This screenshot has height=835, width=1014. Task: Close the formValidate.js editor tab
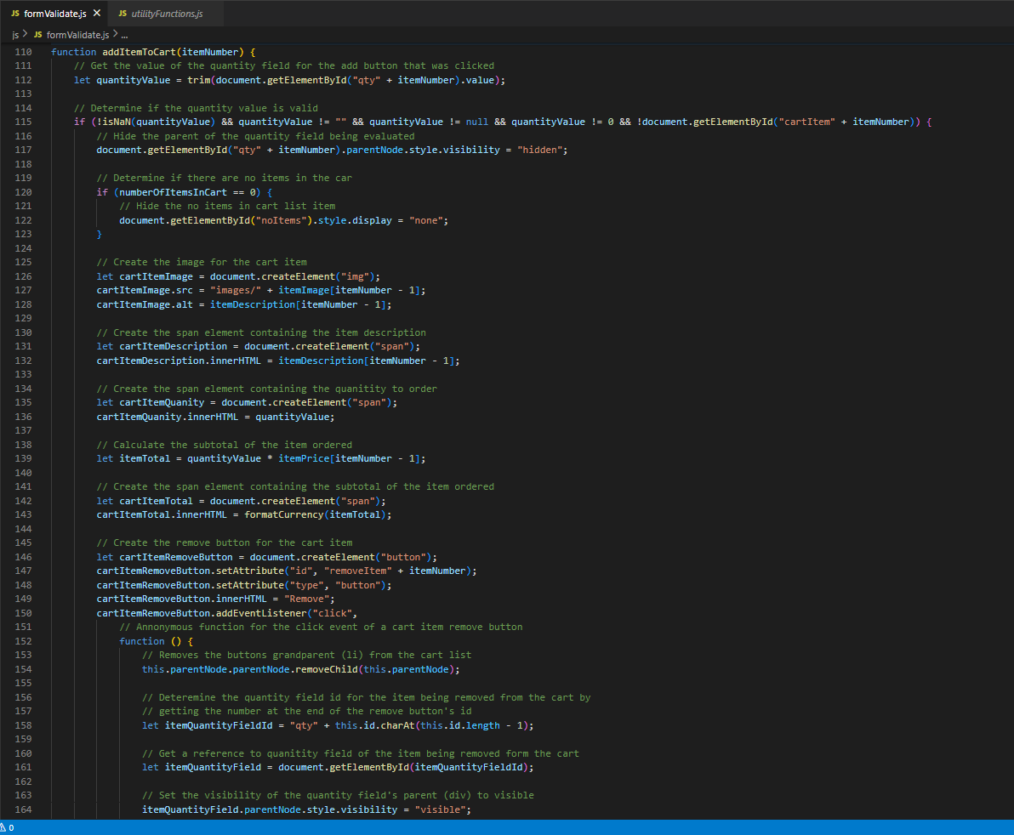[95, 13]
